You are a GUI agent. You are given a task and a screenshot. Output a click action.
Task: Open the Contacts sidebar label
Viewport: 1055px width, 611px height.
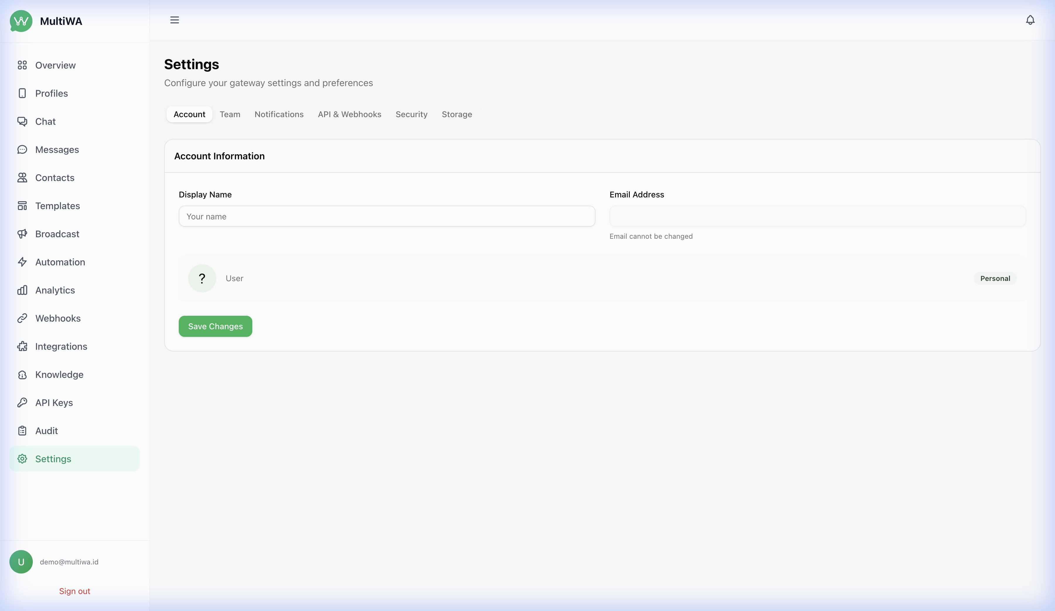click(x=55, y=178)
